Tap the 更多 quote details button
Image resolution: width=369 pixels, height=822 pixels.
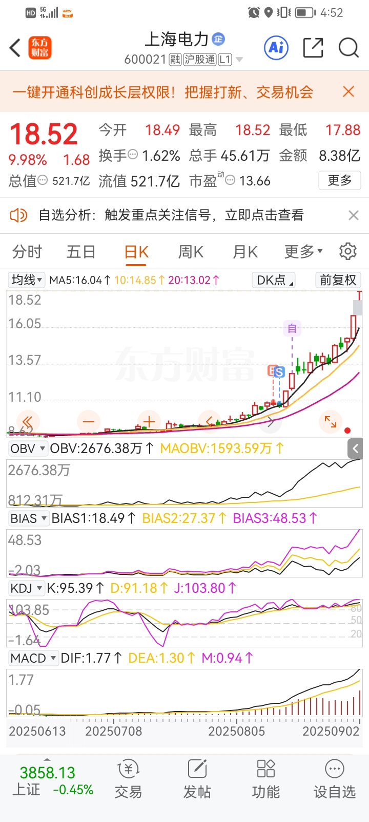click(x=340, y=180)
